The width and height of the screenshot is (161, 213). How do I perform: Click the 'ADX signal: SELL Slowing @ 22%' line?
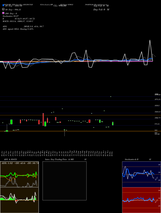click(18, 29)
